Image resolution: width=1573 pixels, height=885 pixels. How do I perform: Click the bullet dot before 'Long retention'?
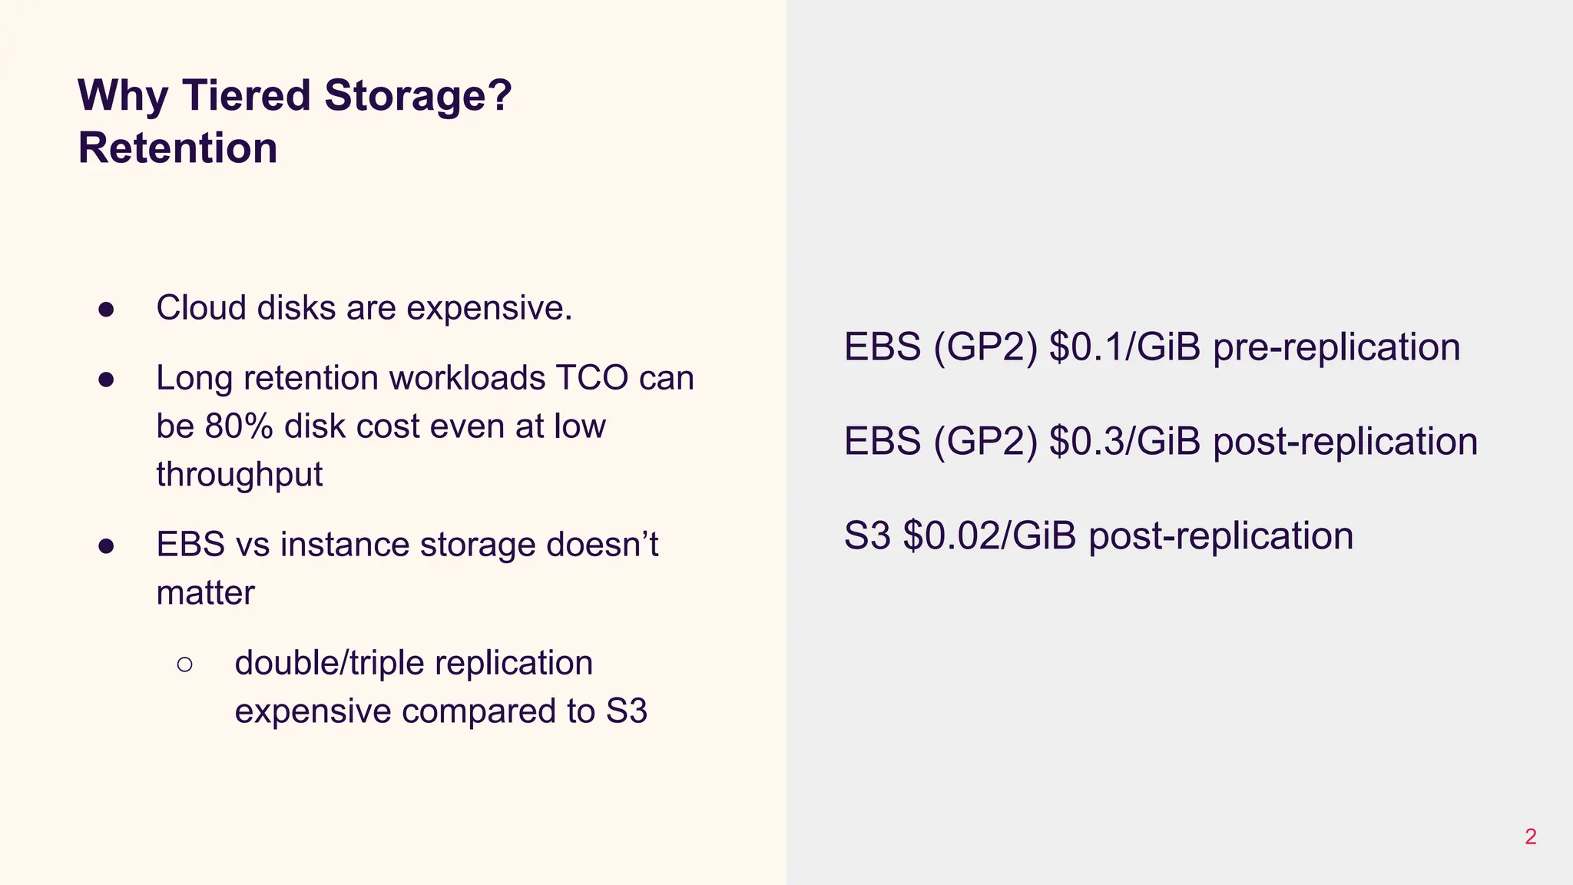[107, 380]
